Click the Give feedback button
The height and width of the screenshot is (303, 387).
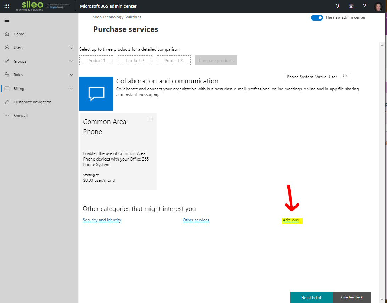coord(352,297)
